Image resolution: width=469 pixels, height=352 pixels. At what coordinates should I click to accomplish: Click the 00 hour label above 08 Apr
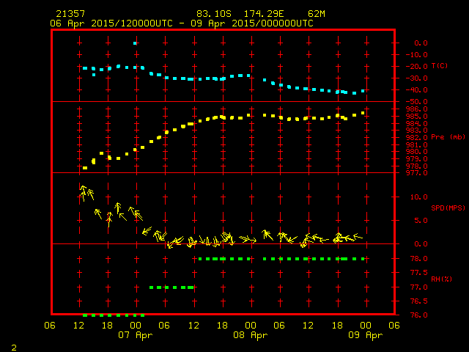pos(251,325)
